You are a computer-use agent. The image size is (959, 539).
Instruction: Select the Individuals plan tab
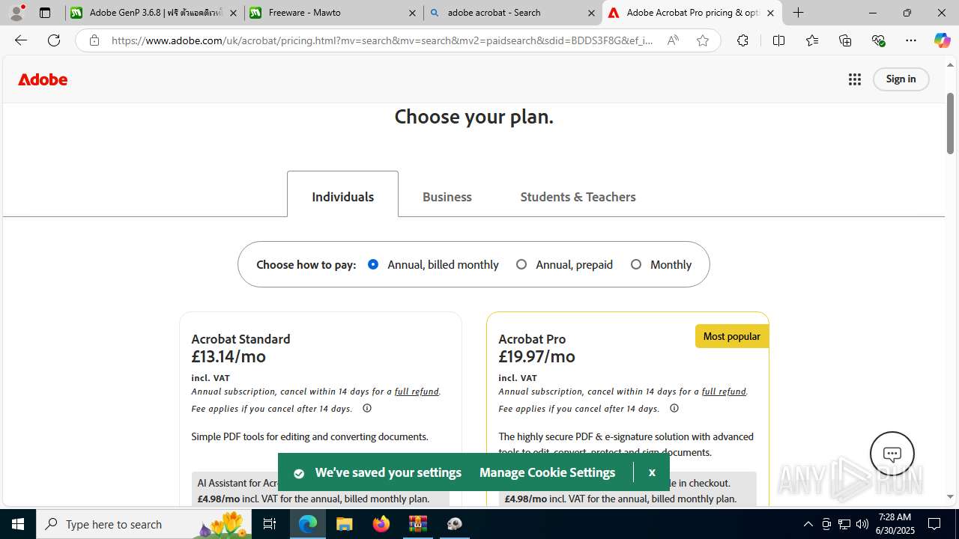(342, 196)
